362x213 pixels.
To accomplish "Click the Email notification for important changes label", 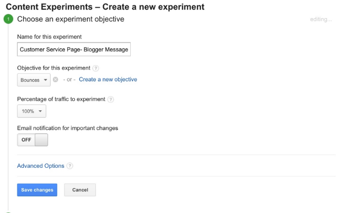I will [x=67, y=128].
